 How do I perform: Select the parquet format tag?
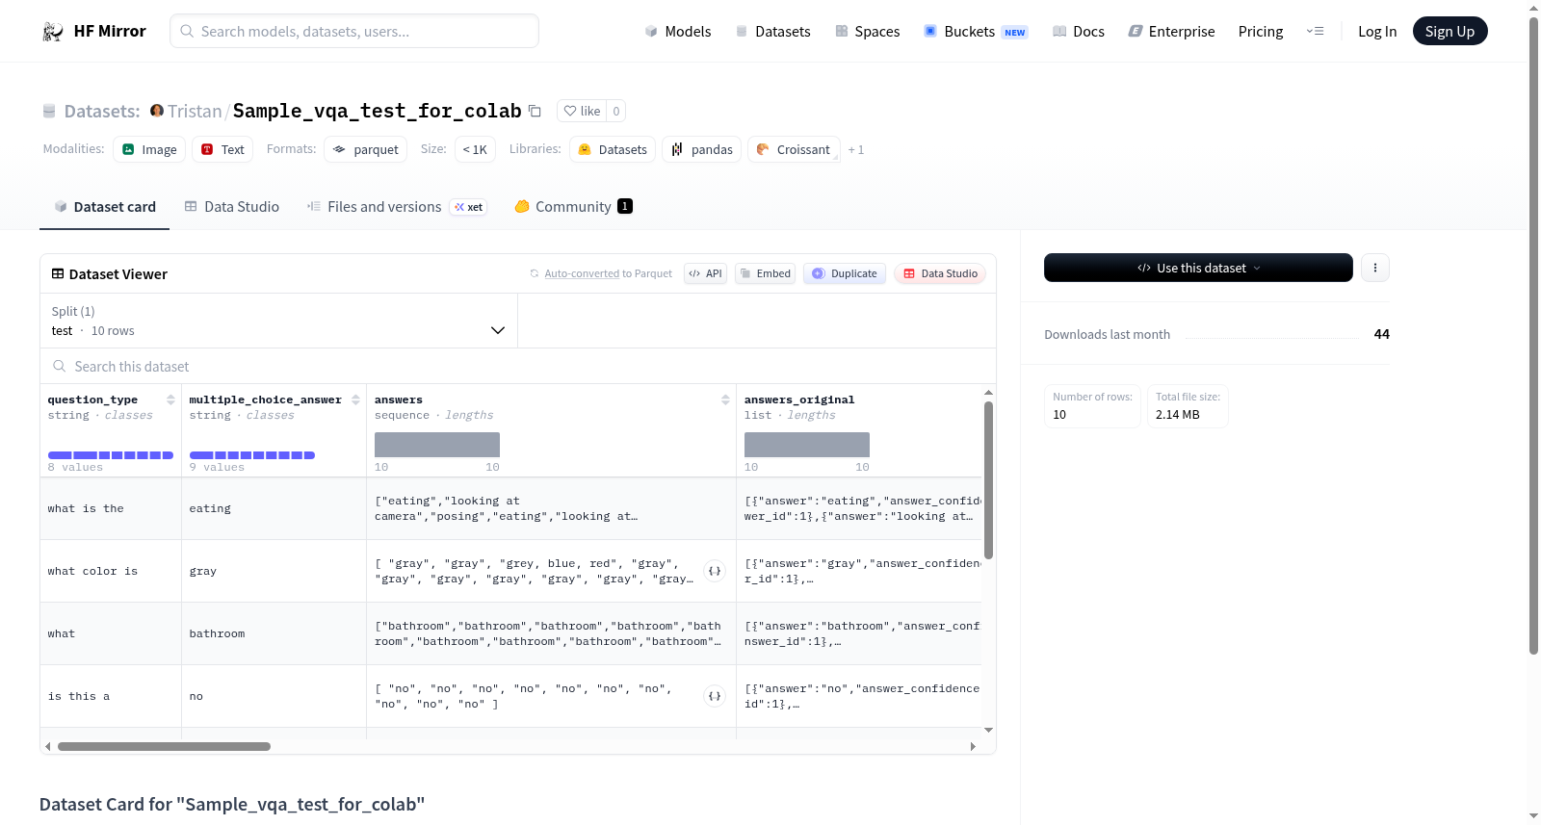pos(366,149)
